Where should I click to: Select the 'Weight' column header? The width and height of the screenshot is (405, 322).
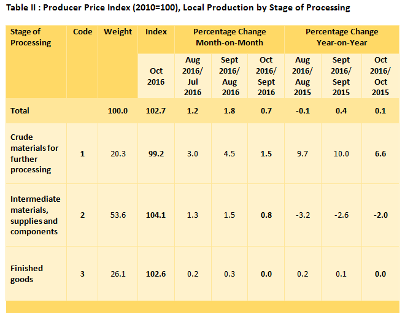pyautogui.click(x=118, y=32)
